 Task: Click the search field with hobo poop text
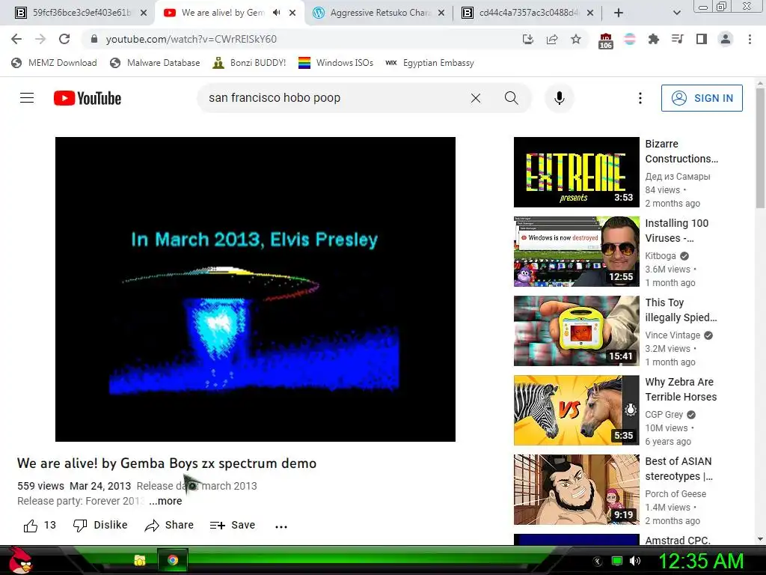coord(334,98)
